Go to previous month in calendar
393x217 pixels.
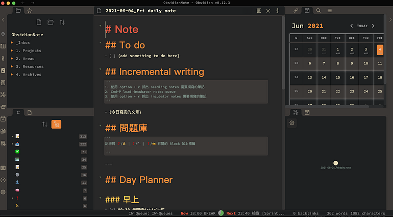click(351, 26)
